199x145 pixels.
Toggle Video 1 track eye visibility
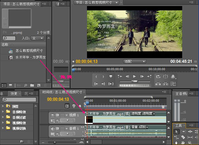pos(52,115)
